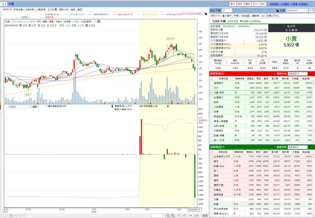Toggle the lock icon above the K-line chart

206,14
